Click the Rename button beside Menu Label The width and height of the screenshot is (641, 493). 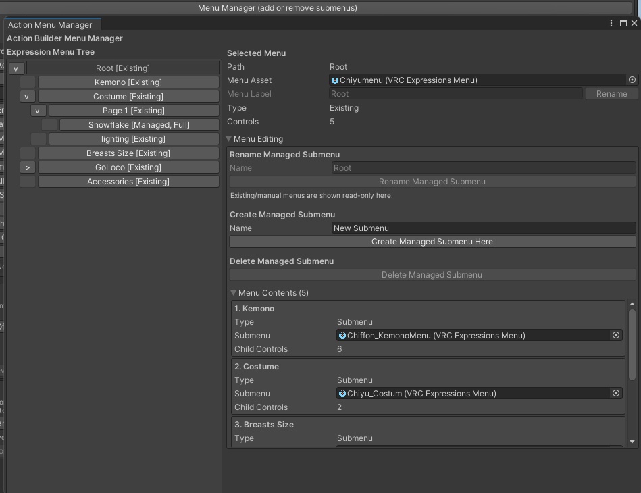click(611, 94)
